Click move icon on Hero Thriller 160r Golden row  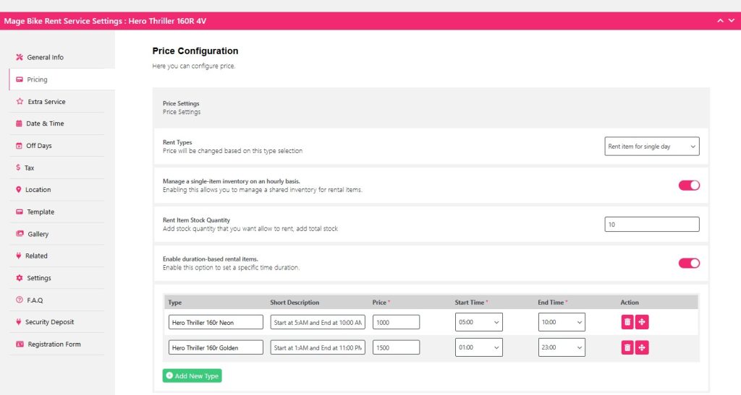[642, 348]
